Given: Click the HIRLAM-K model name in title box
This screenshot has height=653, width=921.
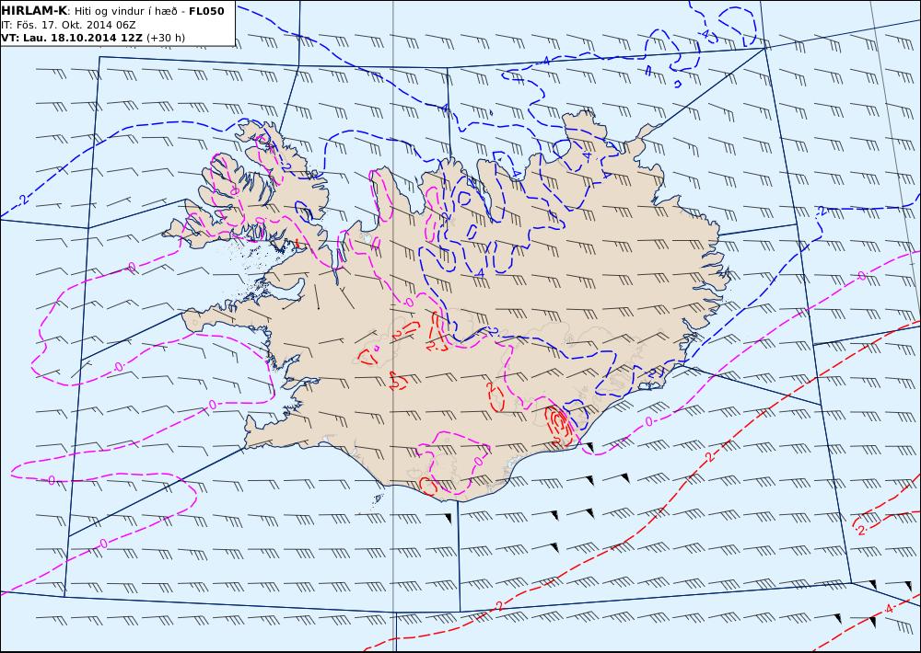Looking at the screenshot, I should pyautogui.click(x=34, y=11).
